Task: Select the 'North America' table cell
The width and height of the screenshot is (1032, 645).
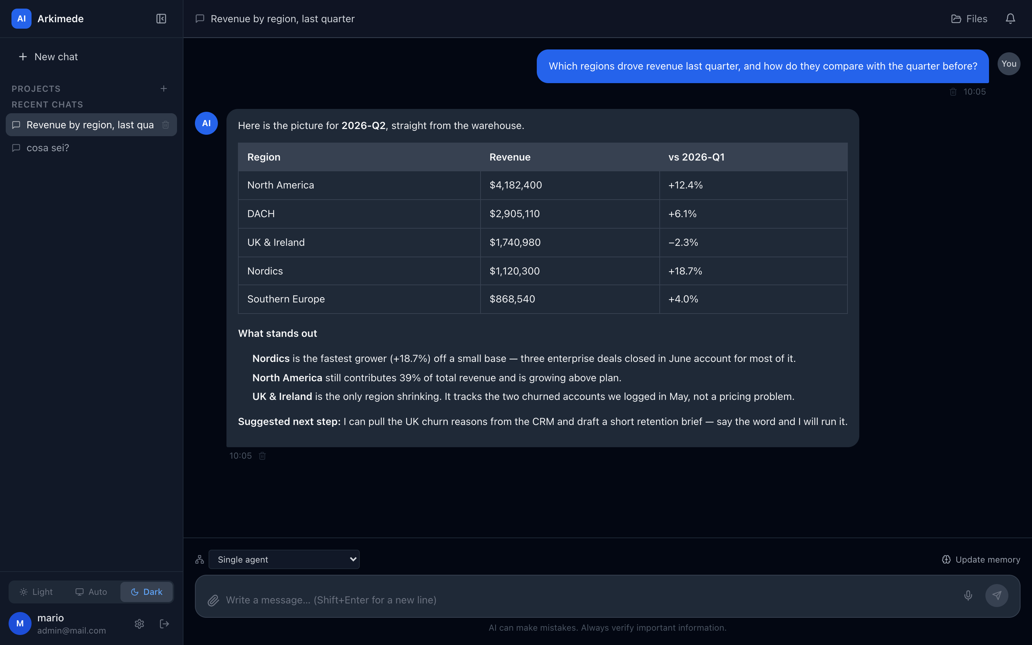Action: click(359, 185)
